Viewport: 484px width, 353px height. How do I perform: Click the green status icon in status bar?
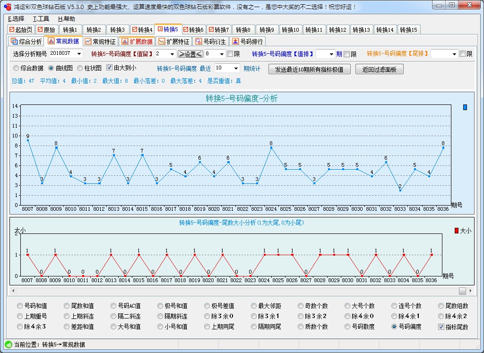click(x=8, y=344)
